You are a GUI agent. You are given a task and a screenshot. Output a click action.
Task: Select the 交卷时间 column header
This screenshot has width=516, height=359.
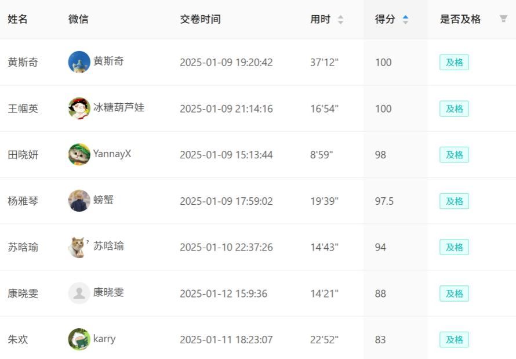200,19
